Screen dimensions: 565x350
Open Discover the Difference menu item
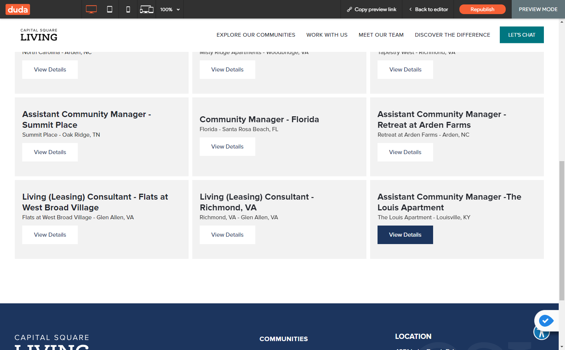pyautogui.click(x=452, y=35)
